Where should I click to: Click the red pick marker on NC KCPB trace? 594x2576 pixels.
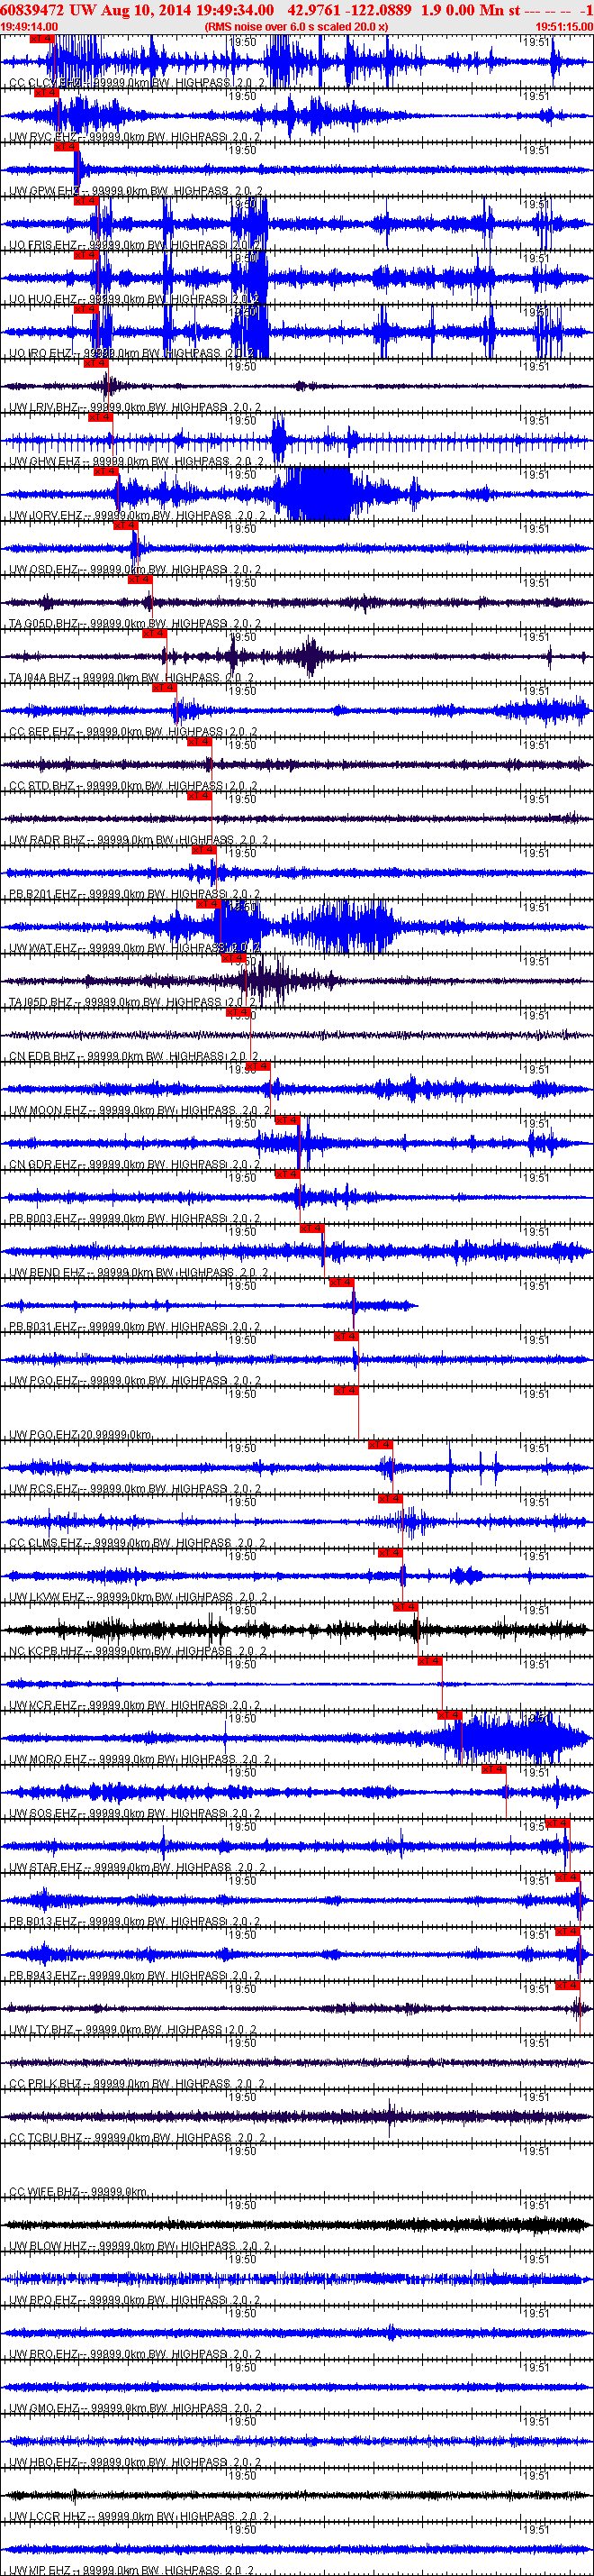pos(405,1606)
